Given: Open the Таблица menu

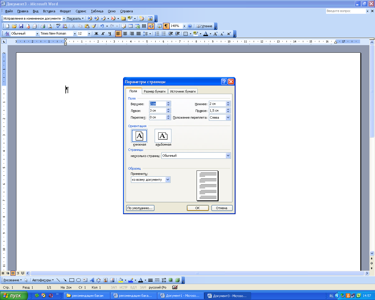Looking at the screenshot, I should click(x=97, y=11).
